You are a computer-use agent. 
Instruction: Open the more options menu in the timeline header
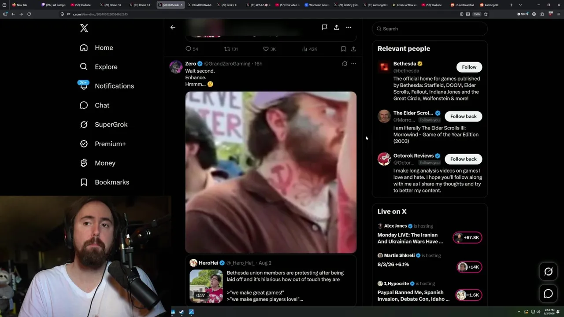(349, 27)
